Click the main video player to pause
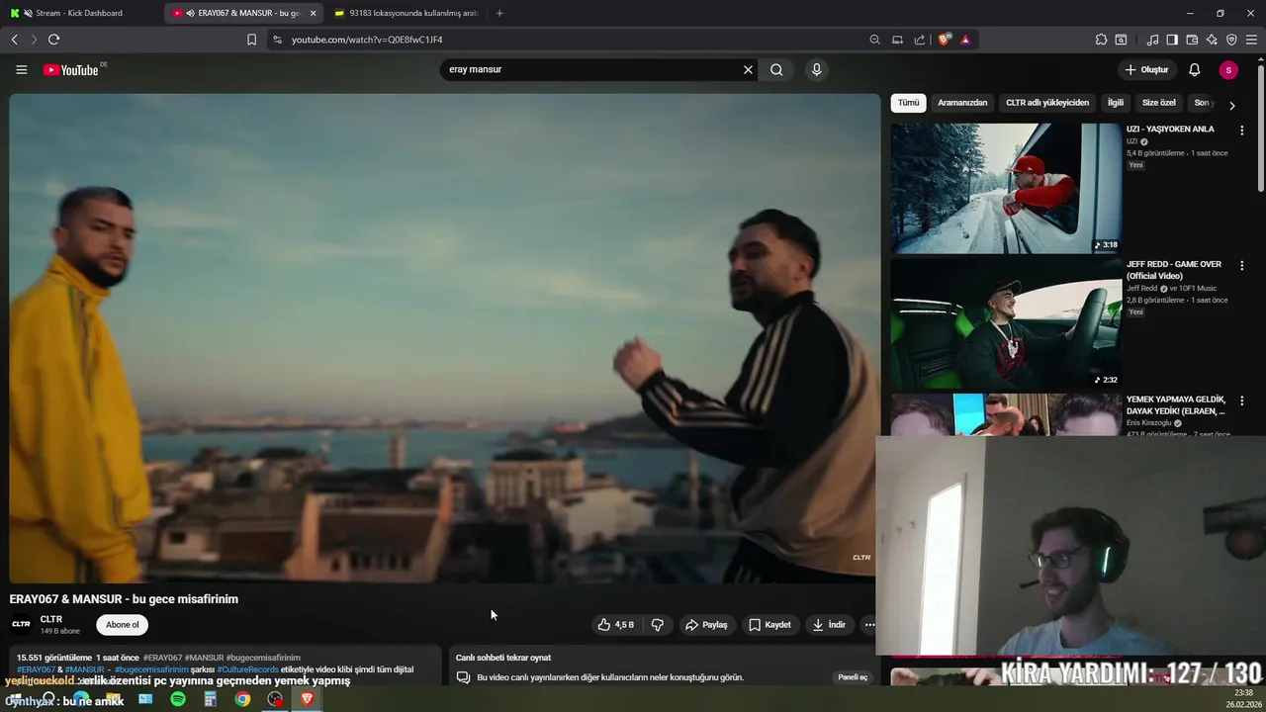1266x712 pixels. coord(444,338)
